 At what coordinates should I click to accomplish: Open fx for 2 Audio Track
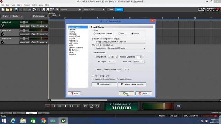(x=38, y=34)
